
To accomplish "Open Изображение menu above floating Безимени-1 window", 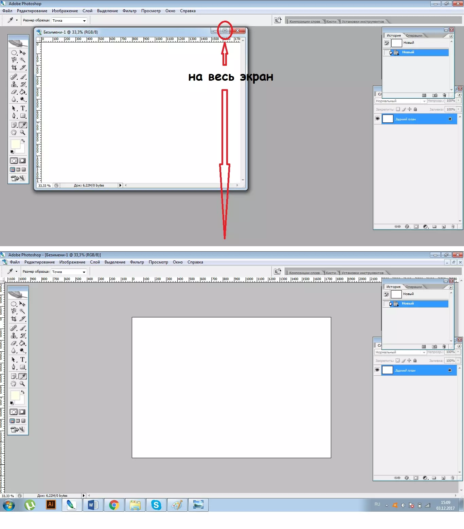I will pos(65,11).
